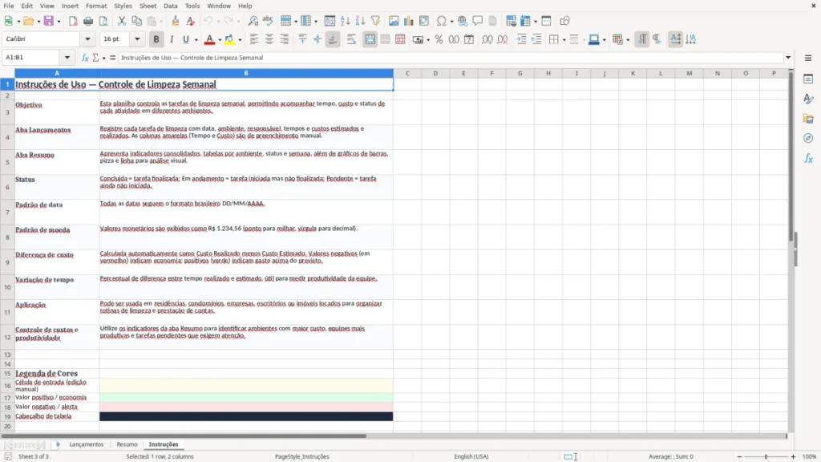The width and height of the screenshot is (821, 462).
Task: Click the AutoFilter funnel icon
Action: (x=375, y=21)
